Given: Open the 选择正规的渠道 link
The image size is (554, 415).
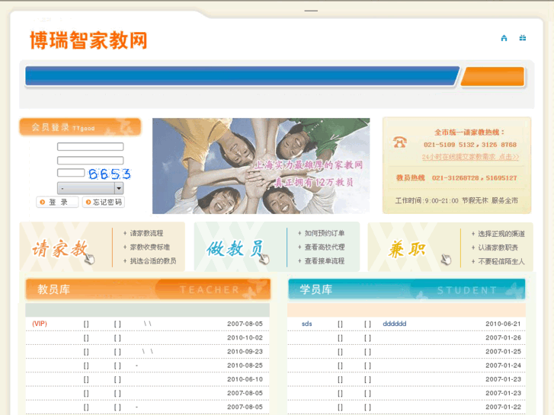Looking at the screenshot, I should 501,234.
